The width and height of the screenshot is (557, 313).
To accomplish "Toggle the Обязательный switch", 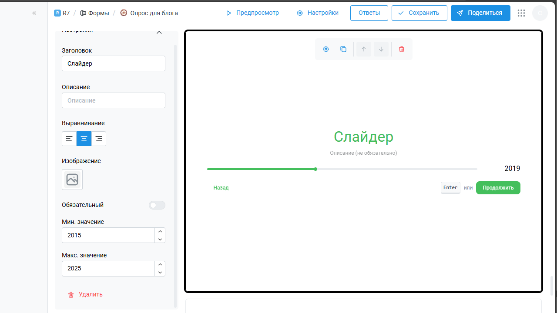I will click(157, 205).
